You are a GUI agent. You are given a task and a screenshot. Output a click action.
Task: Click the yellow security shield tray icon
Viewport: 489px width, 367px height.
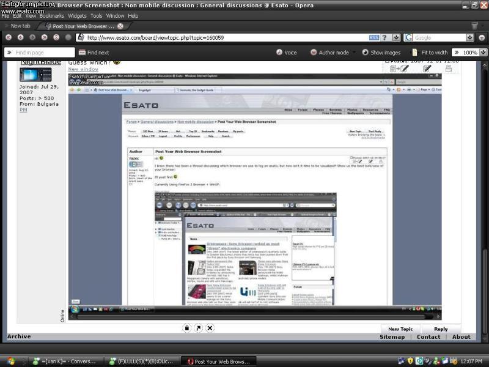click(x=410, y=361)
